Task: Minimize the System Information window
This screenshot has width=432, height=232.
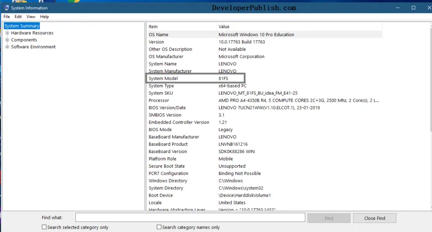Action: click(397, 8)
